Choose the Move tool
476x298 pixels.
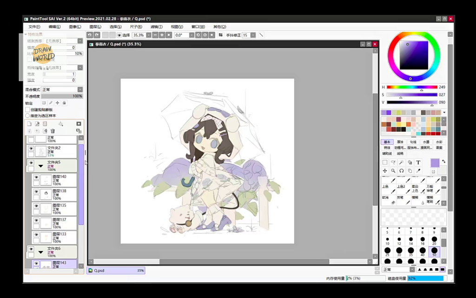[385, 171]
